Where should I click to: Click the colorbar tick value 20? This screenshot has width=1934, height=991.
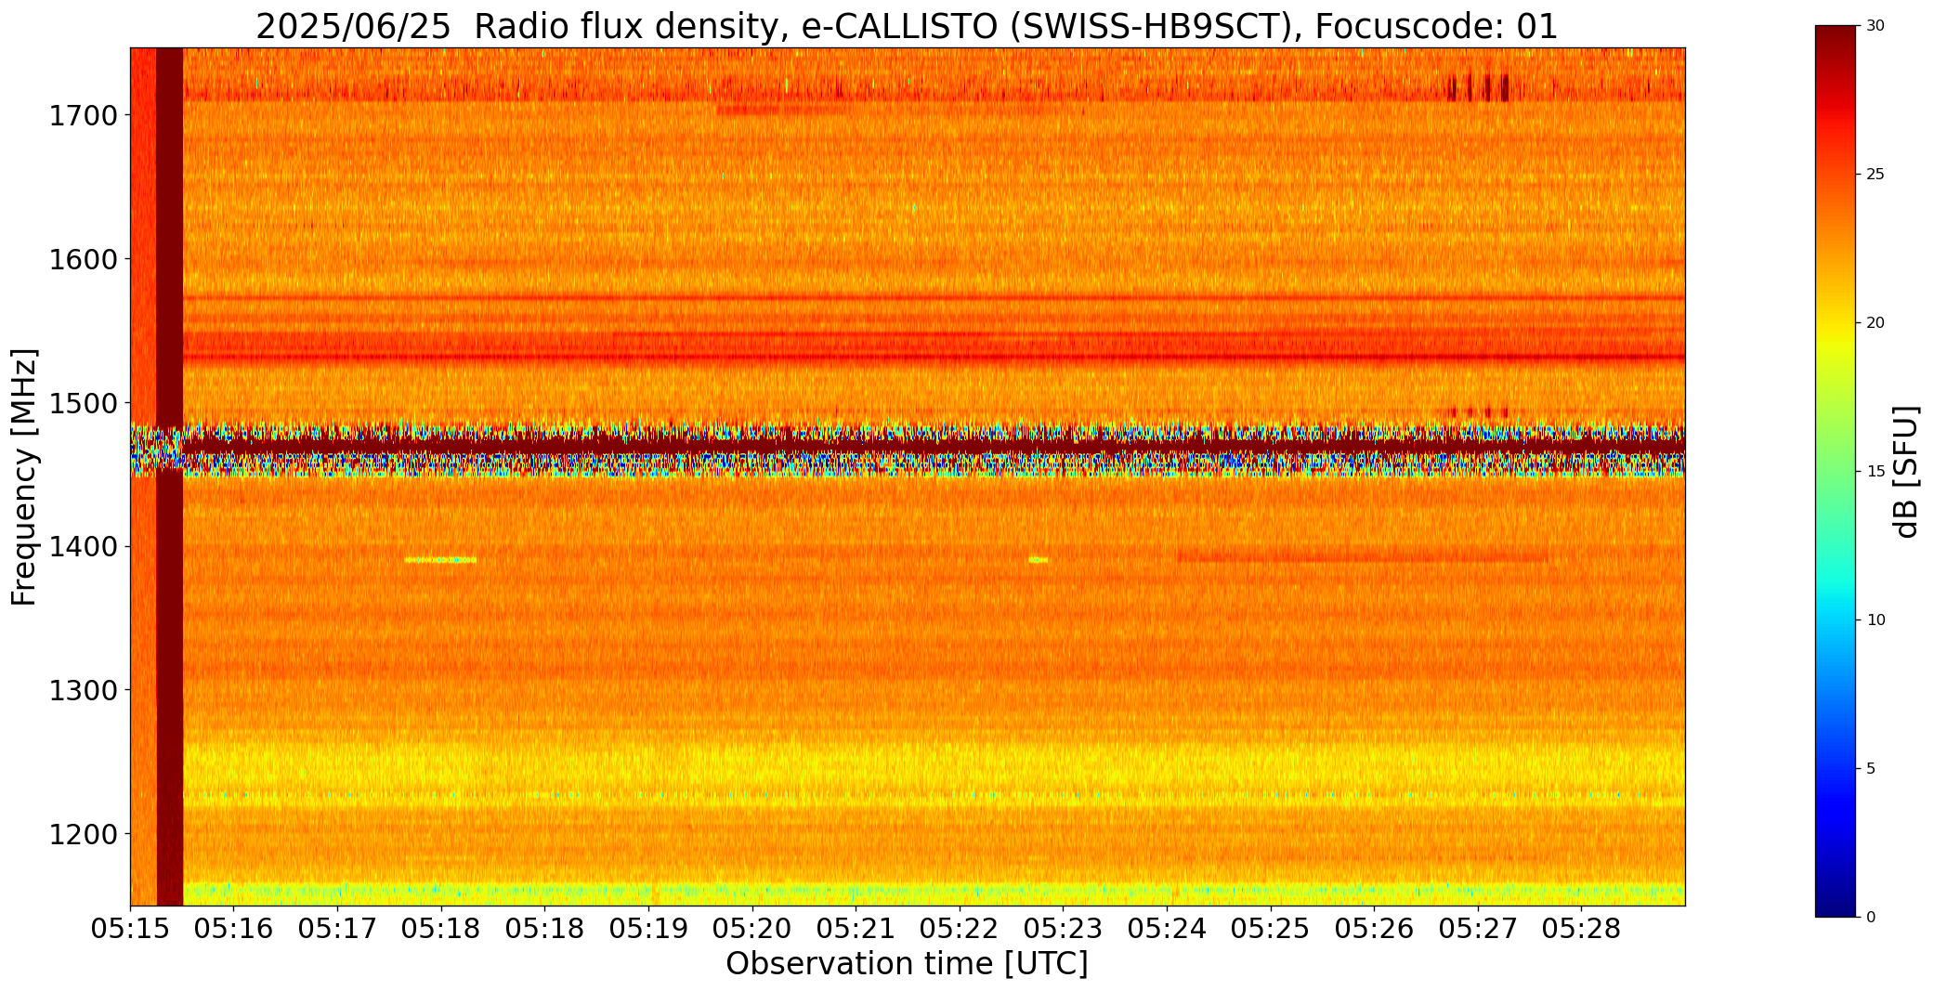(x=1875, y=323)
